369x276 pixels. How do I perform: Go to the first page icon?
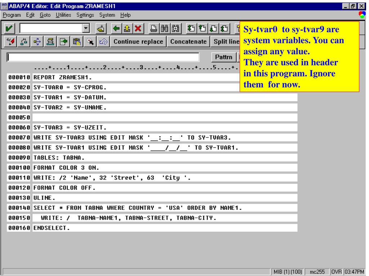click(x=191, y=29)
